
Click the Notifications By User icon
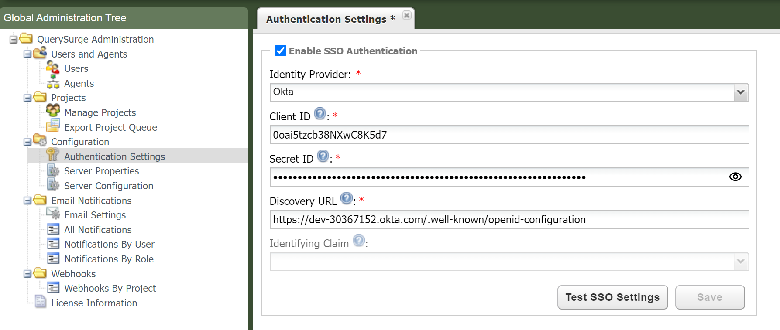(x=53, y=243)
